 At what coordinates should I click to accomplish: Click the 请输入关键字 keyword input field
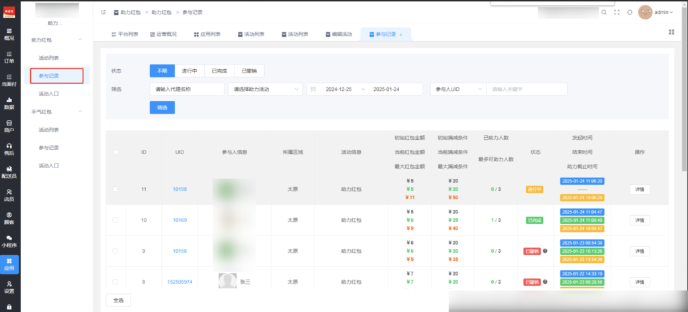pyautogui.click(x=527, y=89)
